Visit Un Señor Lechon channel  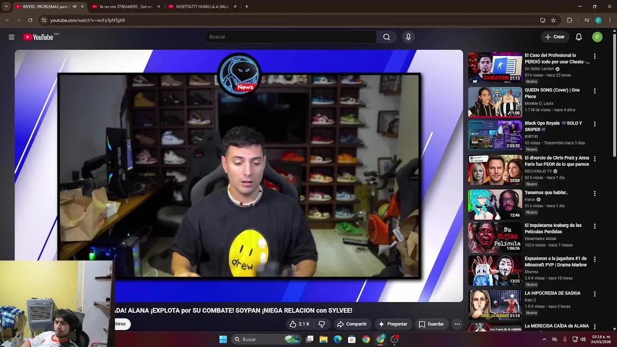[539, 69]
